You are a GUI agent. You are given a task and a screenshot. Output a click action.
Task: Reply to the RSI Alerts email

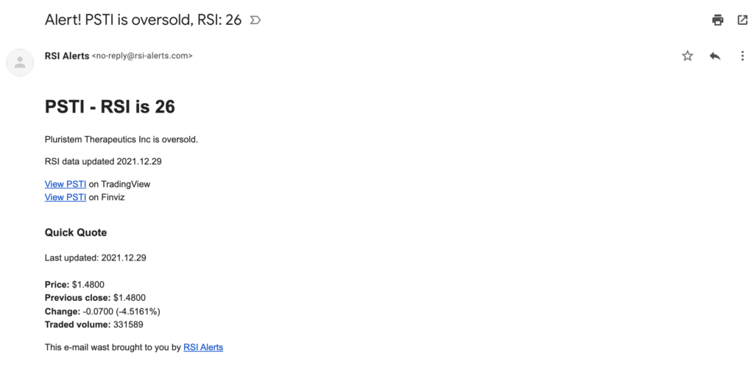715,56
